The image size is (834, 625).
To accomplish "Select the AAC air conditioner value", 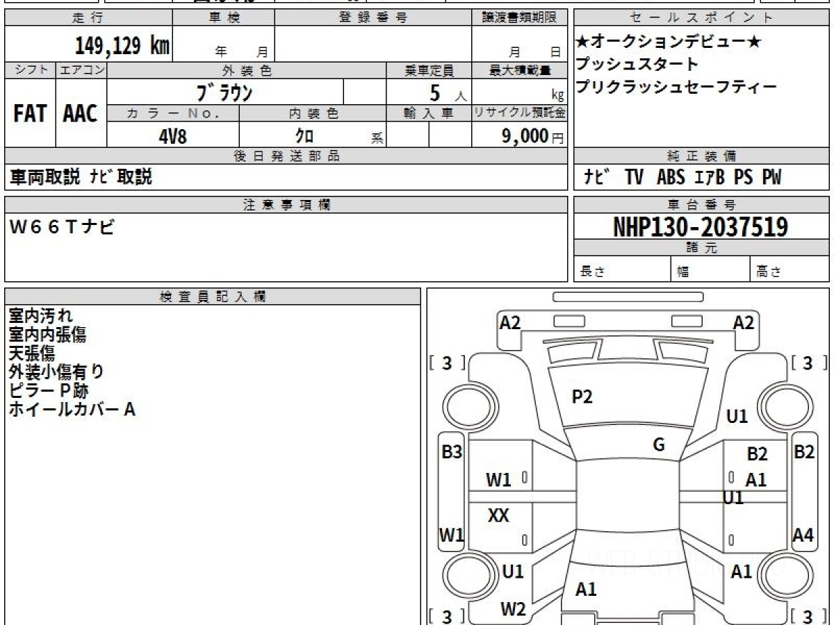I will [x=81, y=114].
